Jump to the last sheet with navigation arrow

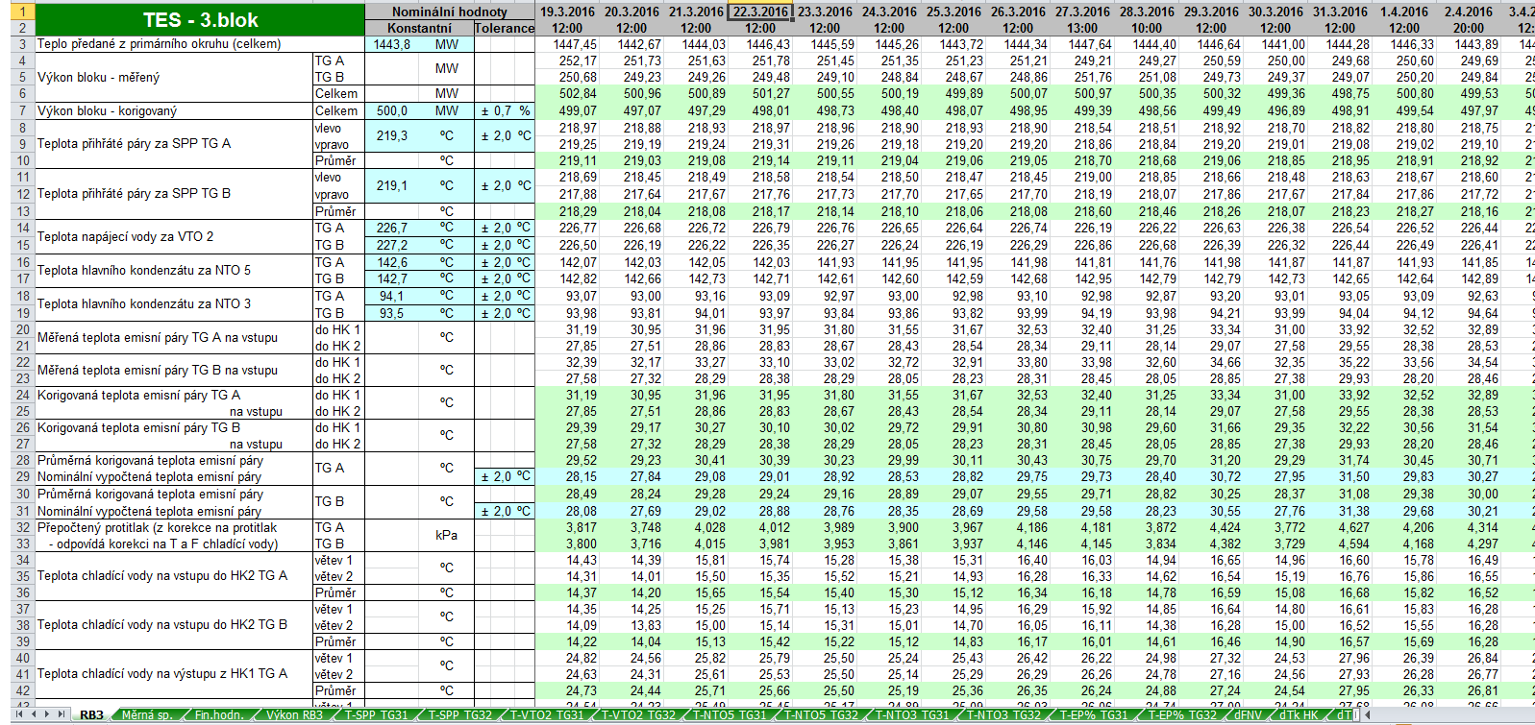(61, 713)
